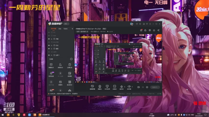The height and width of the screenshot is (117, 209).
Task: Add a 多媒体 media source
Action: coord(114,87)
